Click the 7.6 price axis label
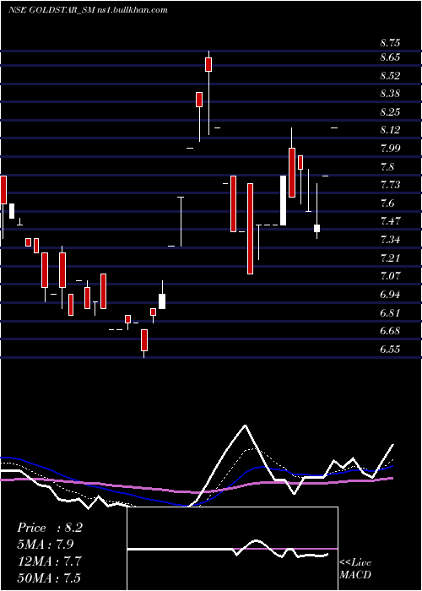Image resolution: width=422 pixels, height=591 pixels. pyautogui.click(x=387, y=203)
